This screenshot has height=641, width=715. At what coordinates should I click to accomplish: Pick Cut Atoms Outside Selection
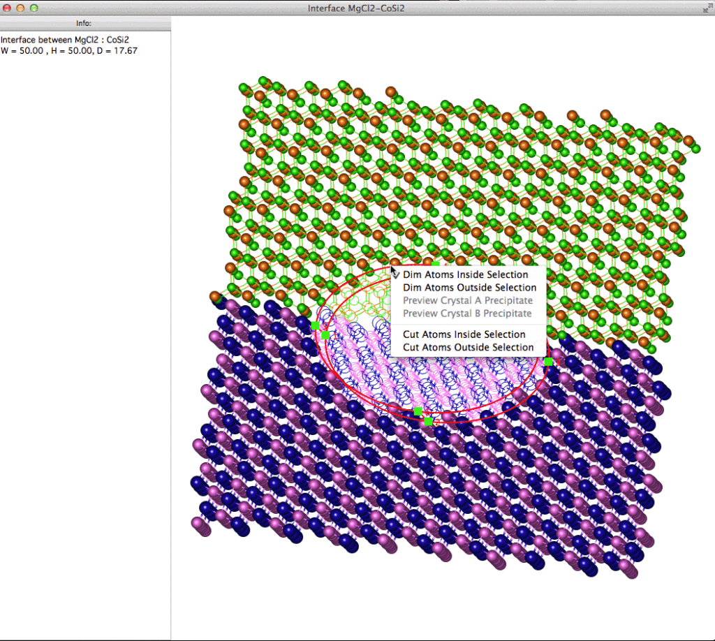point(468,348)
